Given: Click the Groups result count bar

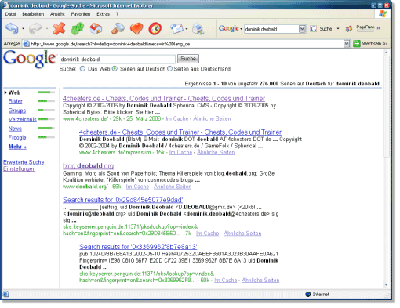Looking at the screenshot, I should click(46, 110).
